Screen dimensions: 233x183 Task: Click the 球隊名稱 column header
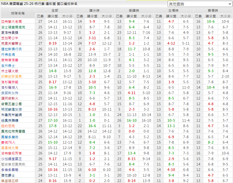point(18,13)
